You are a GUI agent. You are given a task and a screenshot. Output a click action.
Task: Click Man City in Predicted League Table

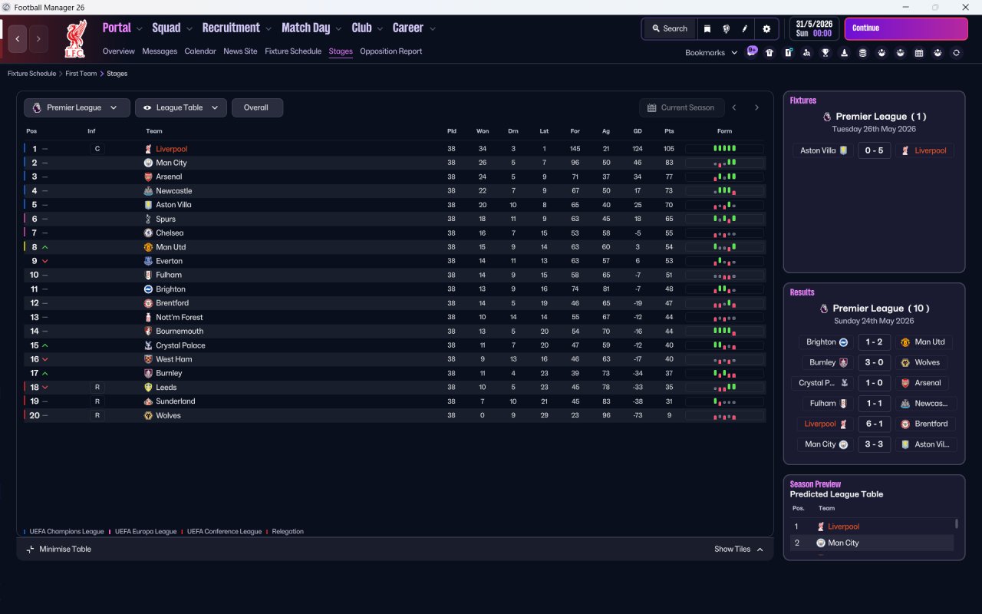click(843, 543)
